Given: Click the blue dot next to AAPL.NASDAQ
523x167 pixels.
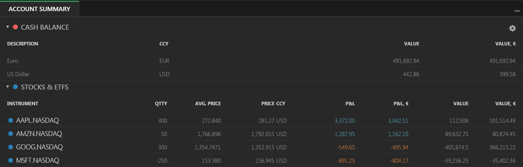Looking at the screenshot, I should [x=11, y=120].
